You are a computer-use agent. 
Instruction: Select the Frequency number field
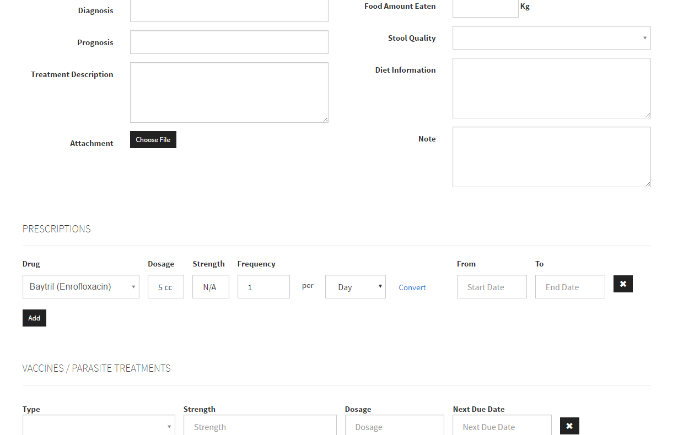tap(263, 287)
